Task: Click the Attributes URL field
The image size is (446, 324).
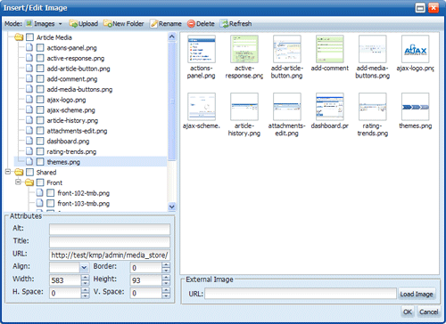Action: pyautogui.click(x=110, y=255)
